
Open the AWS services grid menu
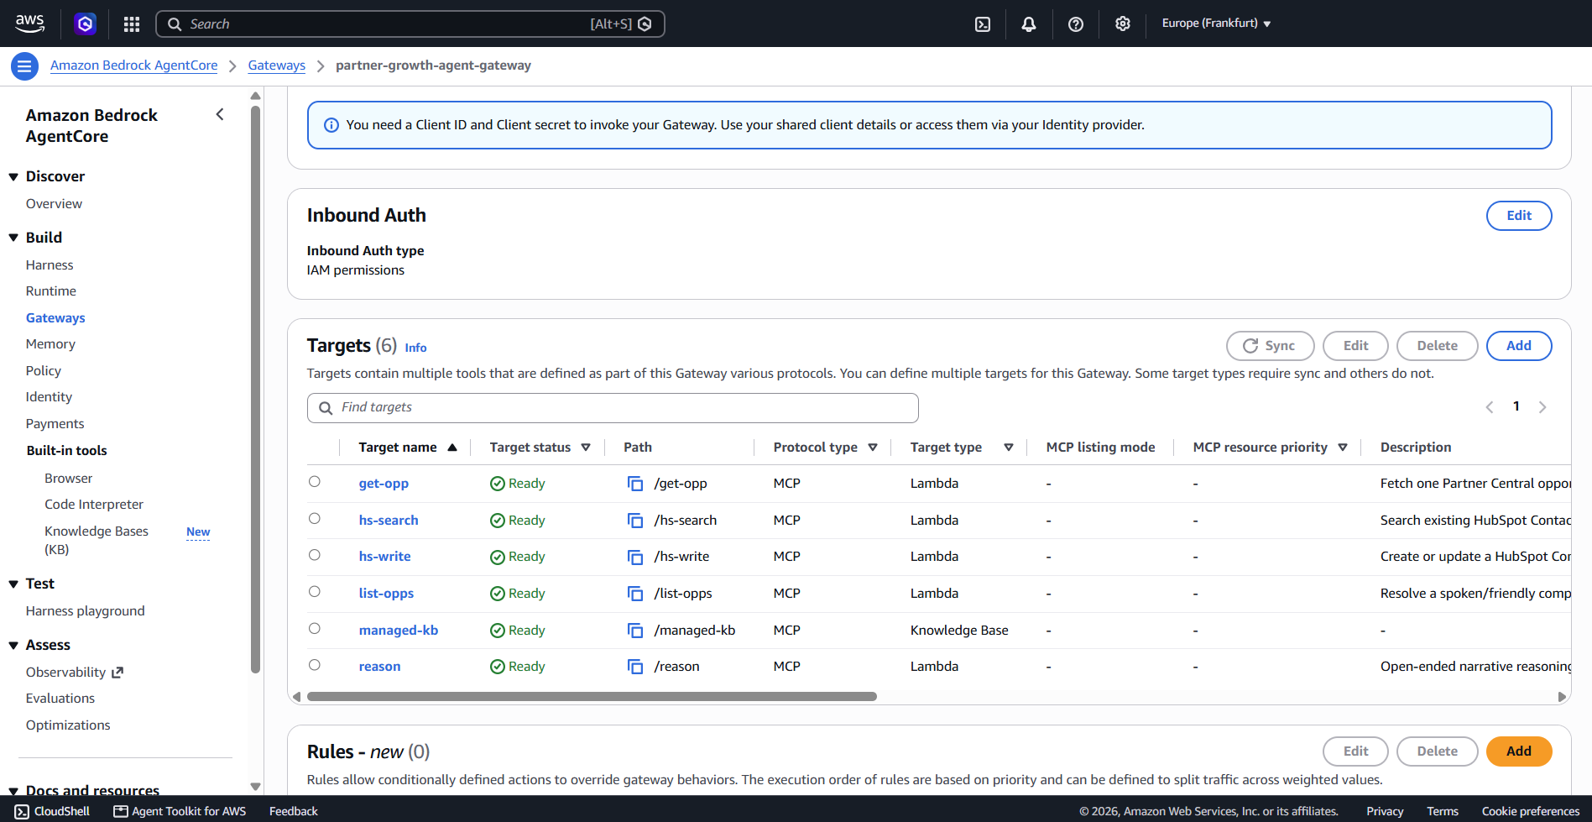tap(132, 24)
